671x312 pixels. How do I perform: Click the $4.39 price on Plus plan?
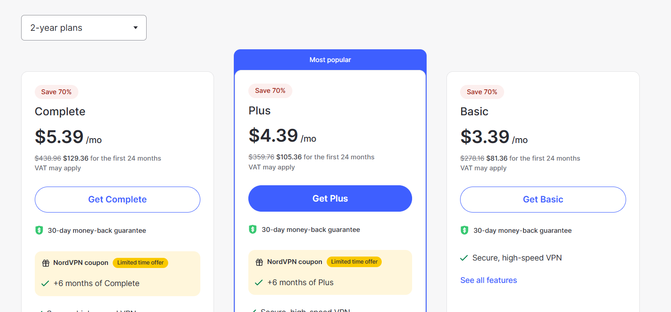coord(273,135)
